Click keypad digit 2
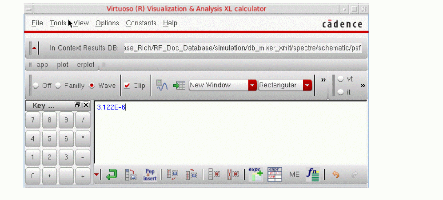This screenshot has width=443, height=200. point(49,157)
